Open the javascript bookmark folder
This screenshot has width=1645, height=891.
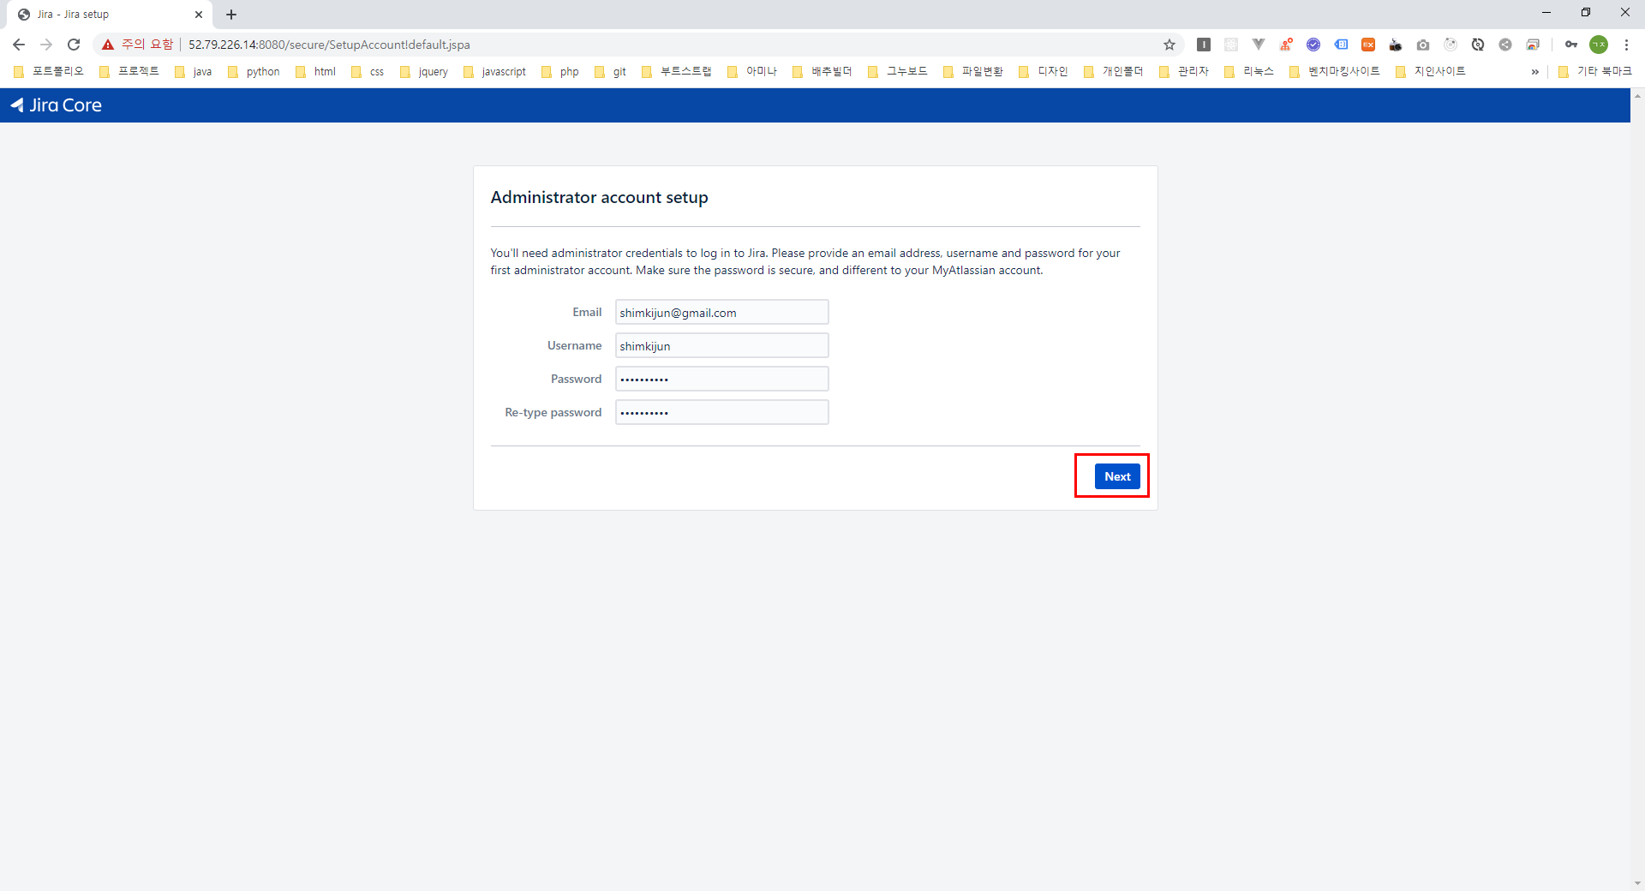tap(495, 72)
